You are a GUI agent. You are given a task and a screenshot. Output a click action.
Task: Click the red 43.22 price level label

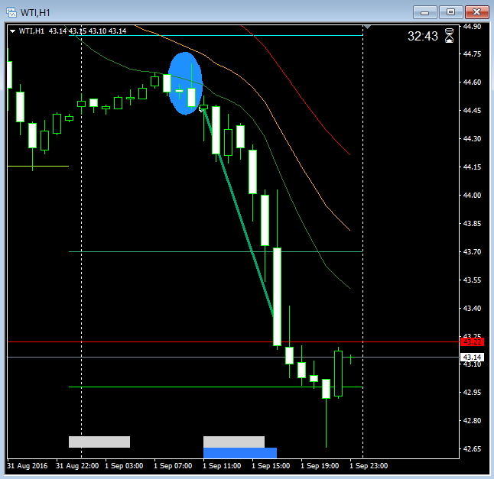(472, 342)
